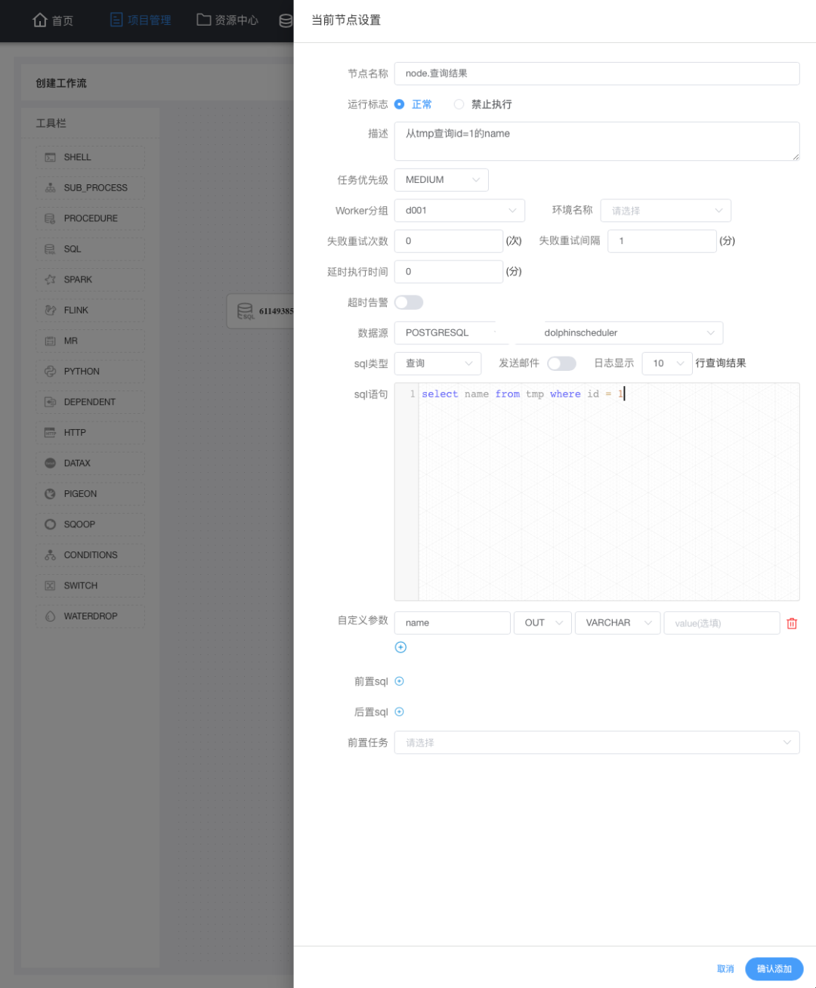Click the 资源中心 folder icon
816x988 pixels.
[x=203, y=20]
